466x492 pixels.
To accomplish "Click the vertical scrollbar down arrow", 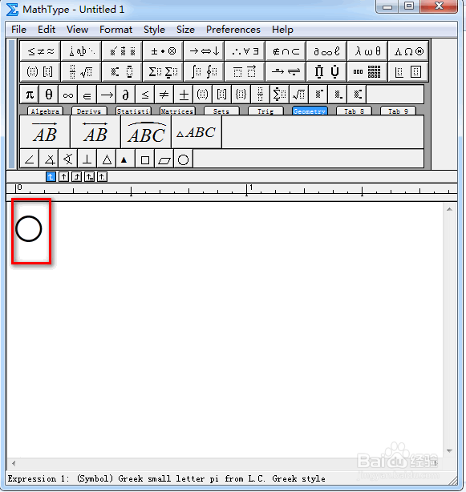I will [x=449, y=451].
